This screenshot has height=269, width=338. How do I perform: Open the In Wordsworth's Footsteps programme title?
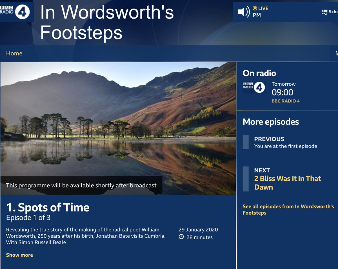107,22
